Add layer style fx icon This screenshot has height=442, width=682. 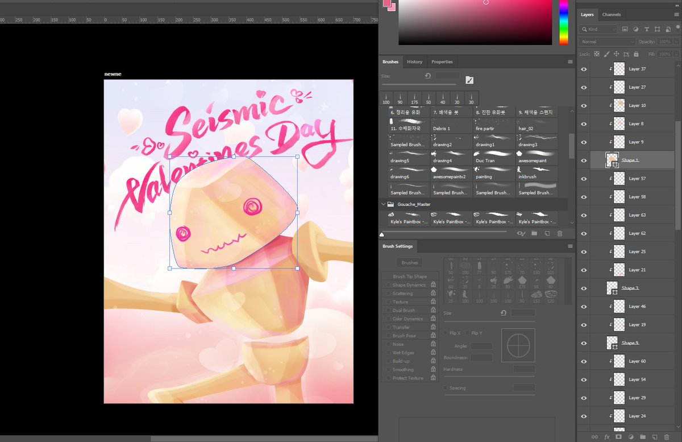(x=607, y=437)
